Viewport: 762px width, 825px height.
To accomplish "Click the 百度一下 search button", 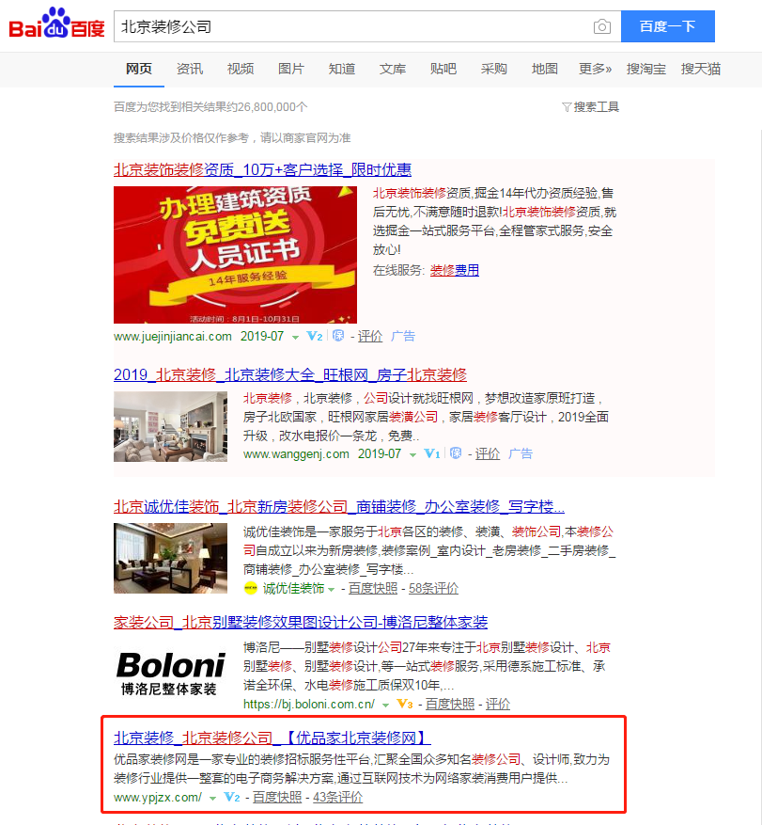I will (x=667, y=26).
